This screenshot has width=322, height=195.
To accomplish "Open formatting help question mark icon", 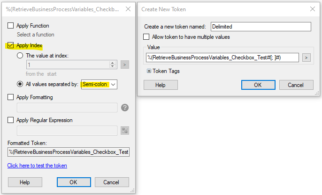I will [x=125, y=108].
